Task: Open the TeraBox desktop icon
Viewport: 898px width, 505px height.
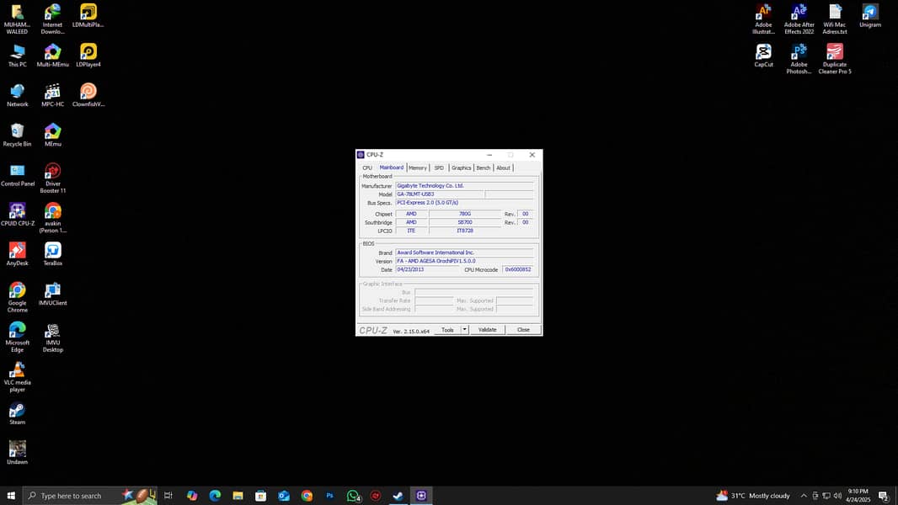Action: (52, 254)
